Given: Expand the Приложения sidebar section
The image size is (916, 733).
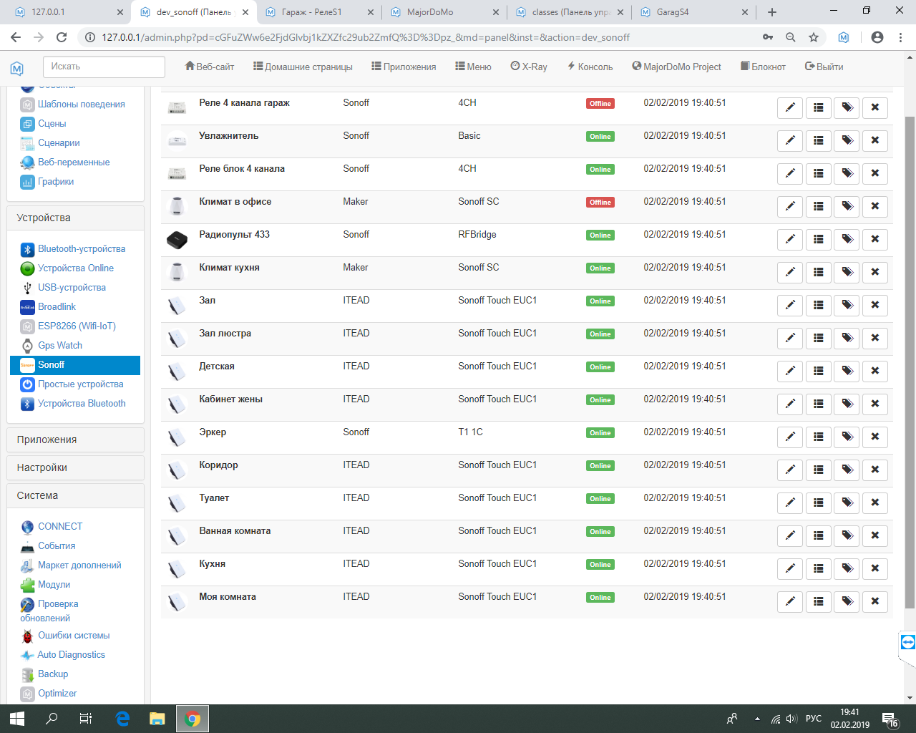Looking at the screenshot, I should click(75, 440).
